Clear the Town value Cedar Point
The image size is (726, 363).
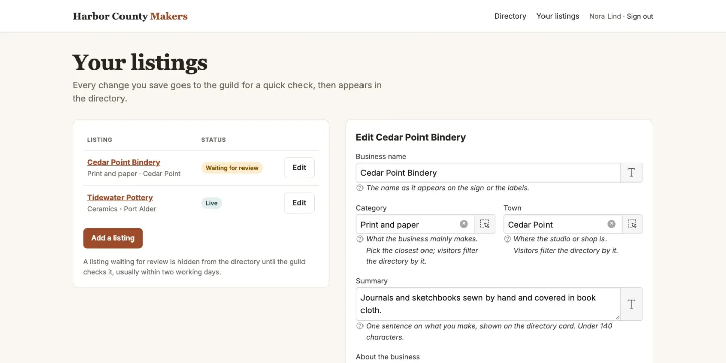611,224
